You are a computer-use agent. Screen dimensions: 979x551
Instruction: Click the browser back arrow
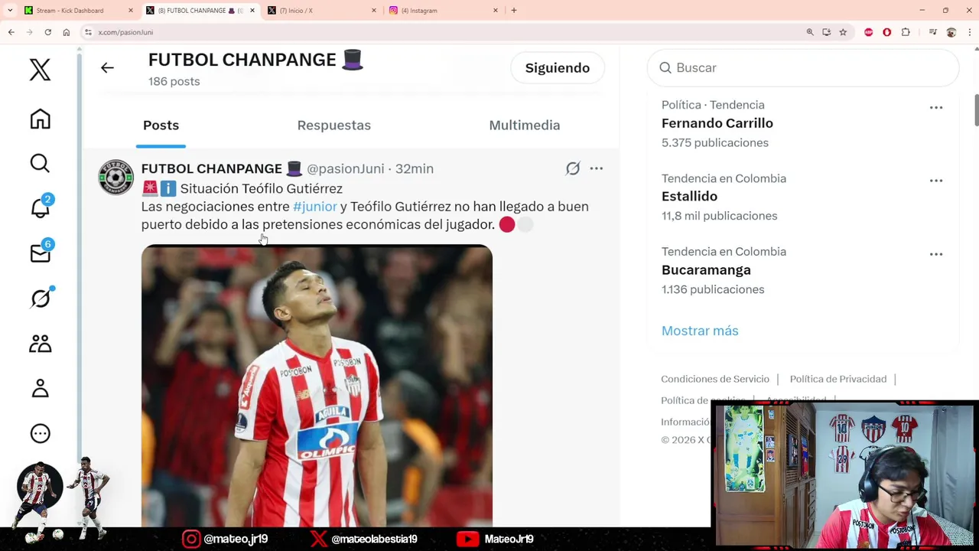11,32
